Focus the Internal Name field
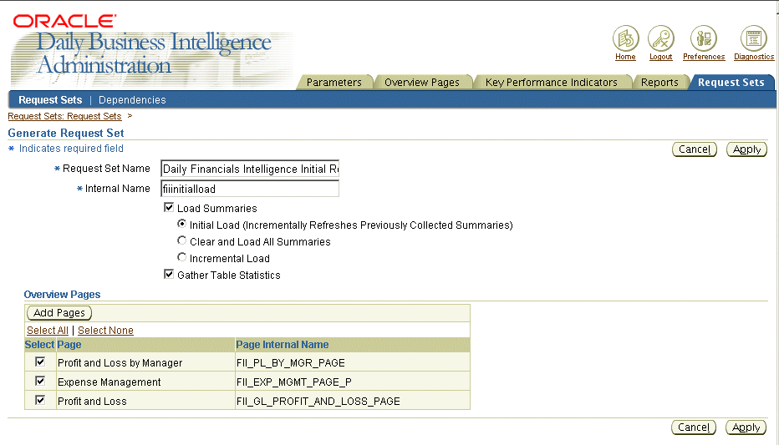 (250, 189)
